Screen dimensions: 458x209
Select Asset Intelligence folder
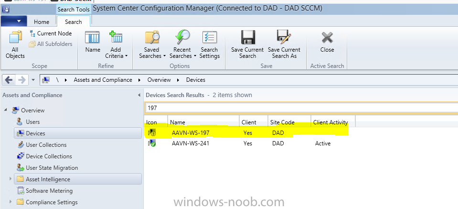coord(78,179)
